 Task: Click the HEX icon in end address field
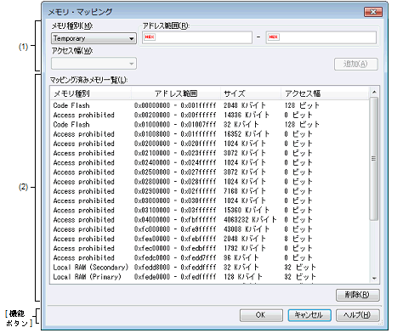coord(274,37)
